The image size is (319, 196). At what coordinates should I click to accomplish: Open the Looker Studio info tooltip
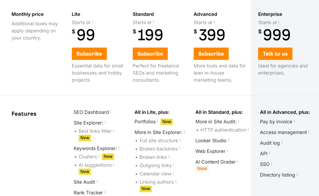228,140
